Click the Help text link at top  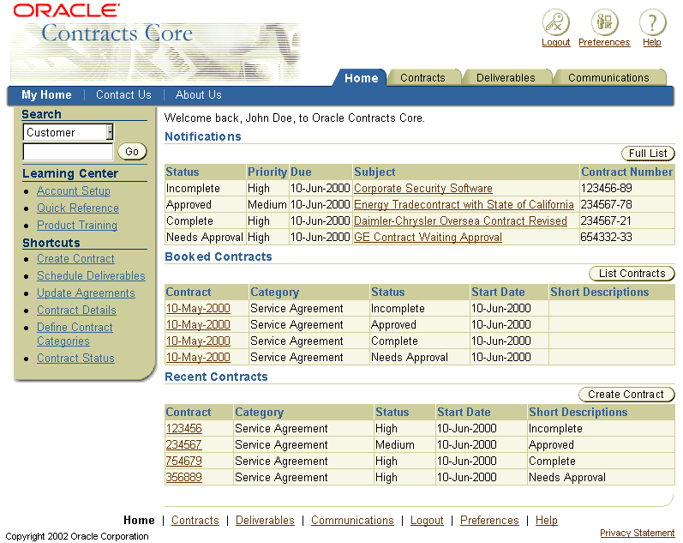click(x=652, y=42)
